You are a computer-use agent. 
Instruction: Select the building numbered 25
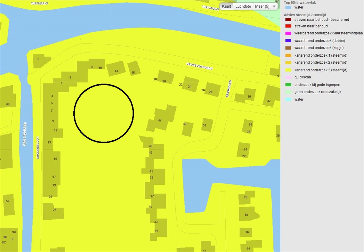pyautogui.click(x=53, y=211)
